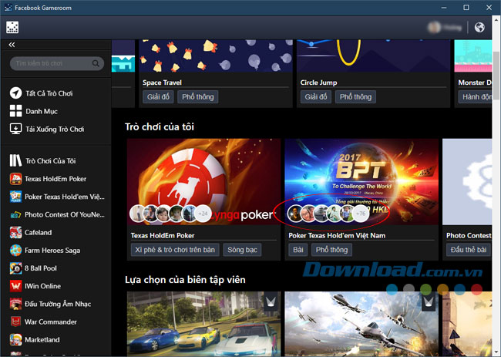This screenshot has width=501, height=357.
Task: Open the Circle Jump game thumbnail
Action: (x=373, y=56)
